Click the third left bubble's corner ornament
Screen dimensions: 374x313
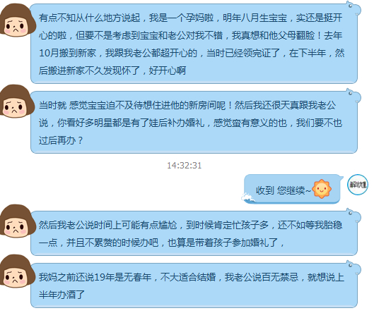pos(353,215)
